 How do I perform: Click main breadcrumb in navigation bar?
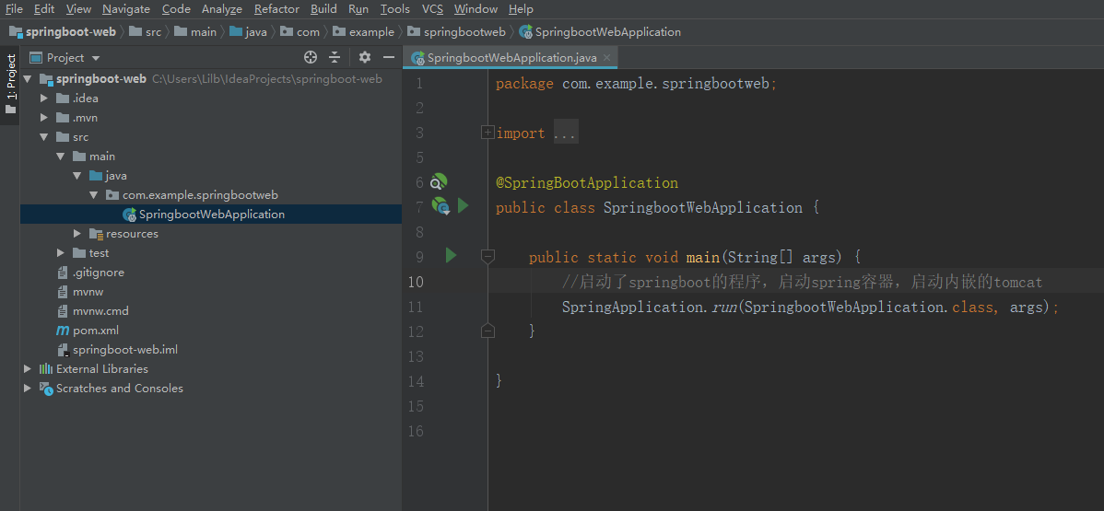195,32
